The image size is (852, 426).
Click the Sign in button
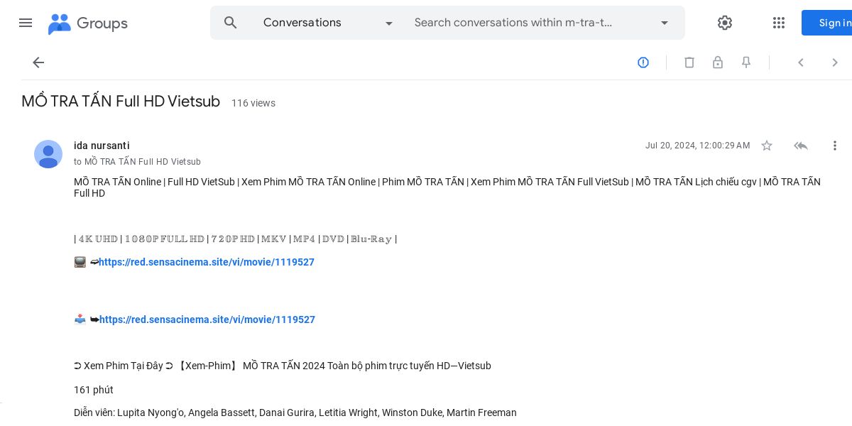point(831,23)
